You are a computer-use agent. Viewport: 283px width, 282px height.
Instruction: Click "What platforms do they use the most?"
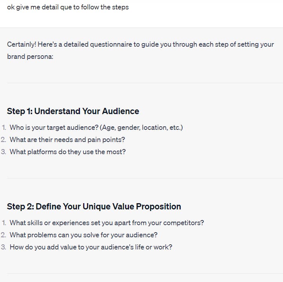click(68, 152)
